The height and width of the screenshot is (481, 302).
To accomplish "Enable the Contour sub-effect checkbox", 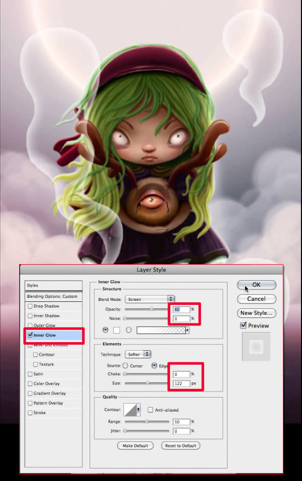I will click(35, 355).
